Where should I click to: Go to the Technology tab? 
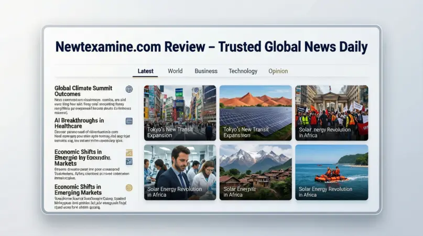pos(243,71)
